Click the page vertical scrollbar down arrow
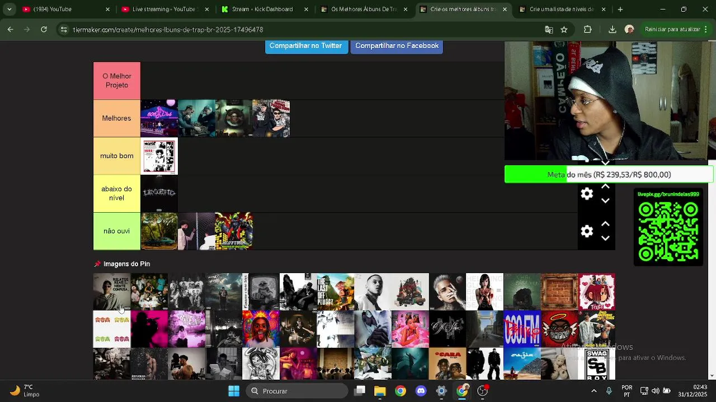 [x=712, y=376]
